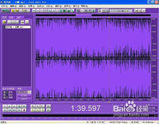Open the 生成 menu
Image resolution: width=159 pixels, height=124 pixels.
40,6
